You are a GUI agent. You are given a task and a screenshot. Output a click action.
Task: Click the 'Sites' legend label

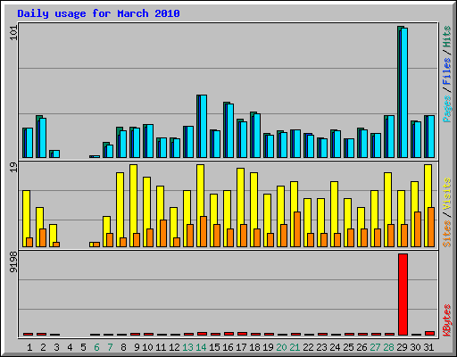coord(447,234)
